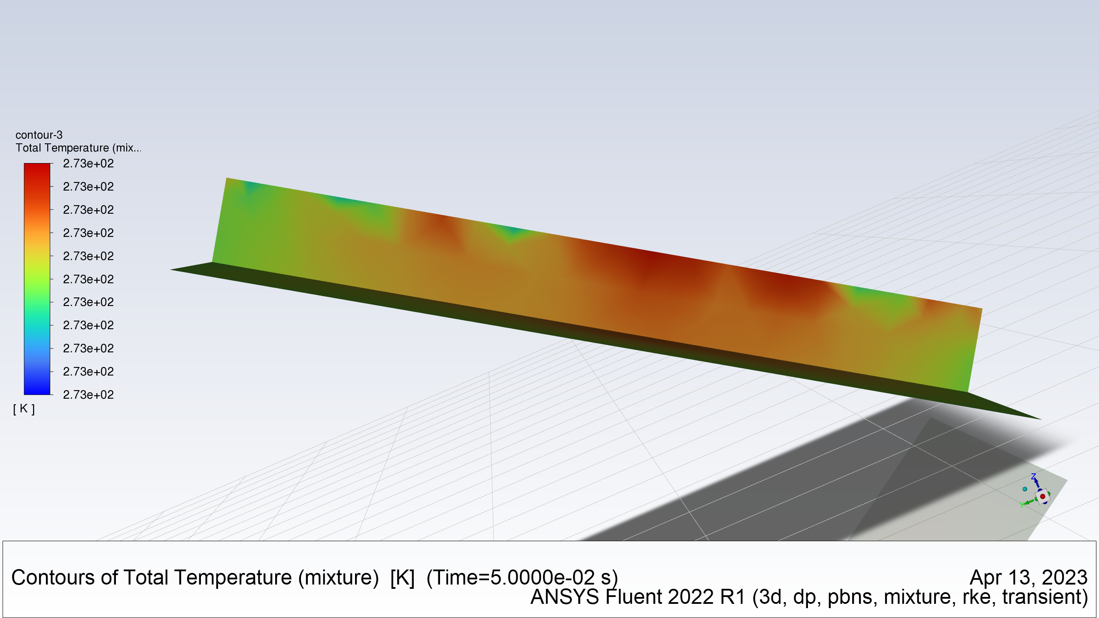This screenshot has height=618, width=1099.
Task: Click the temperature colormap legend bar
Action: coord(37,279)
